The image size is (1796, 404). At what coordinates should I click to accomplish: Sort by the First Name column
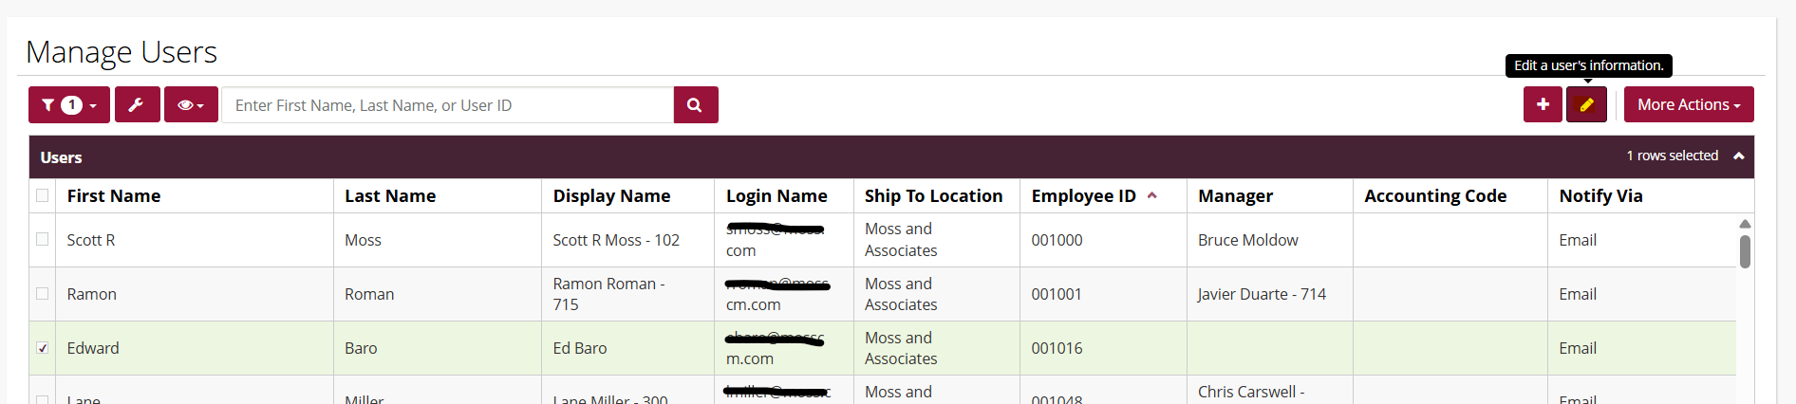(114, 196)
